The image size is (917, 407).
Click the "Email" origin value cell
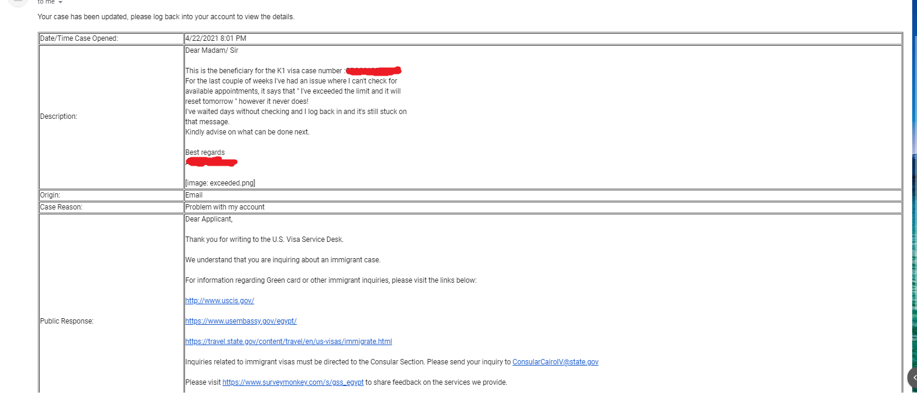pos(543,195)
